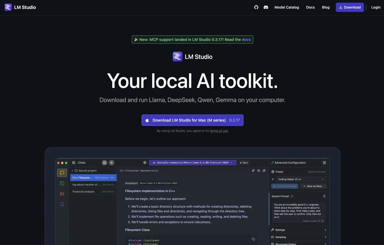Delete the System Prompt using the trash icon
Image resolution: width=384 pixels, height=245 pixels.
coord(324,196)
